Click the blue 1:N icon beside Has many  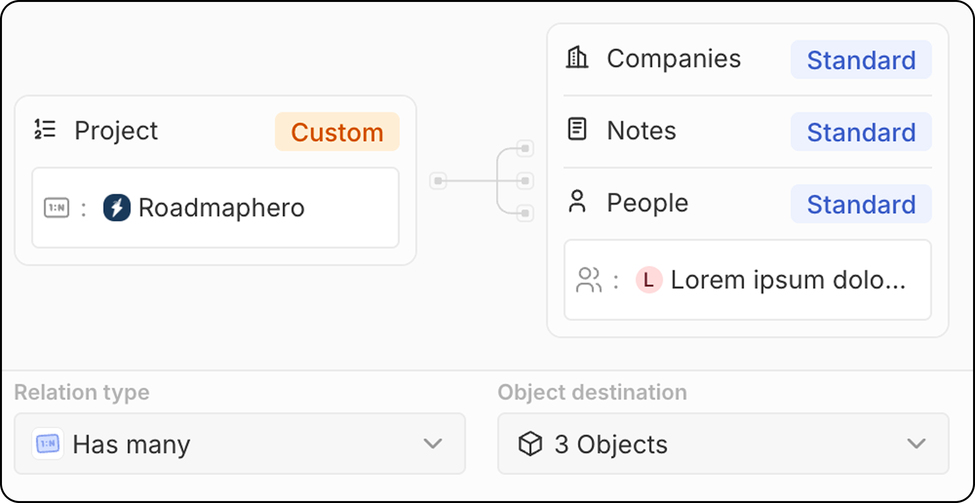[48, 444]
